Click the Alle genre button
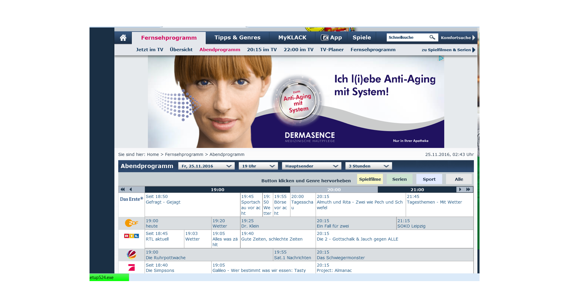 click(x=459, y=179)
